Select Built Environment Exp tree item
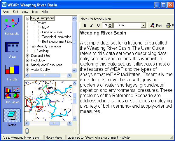 pyautogui.click(x=57, y=42)
